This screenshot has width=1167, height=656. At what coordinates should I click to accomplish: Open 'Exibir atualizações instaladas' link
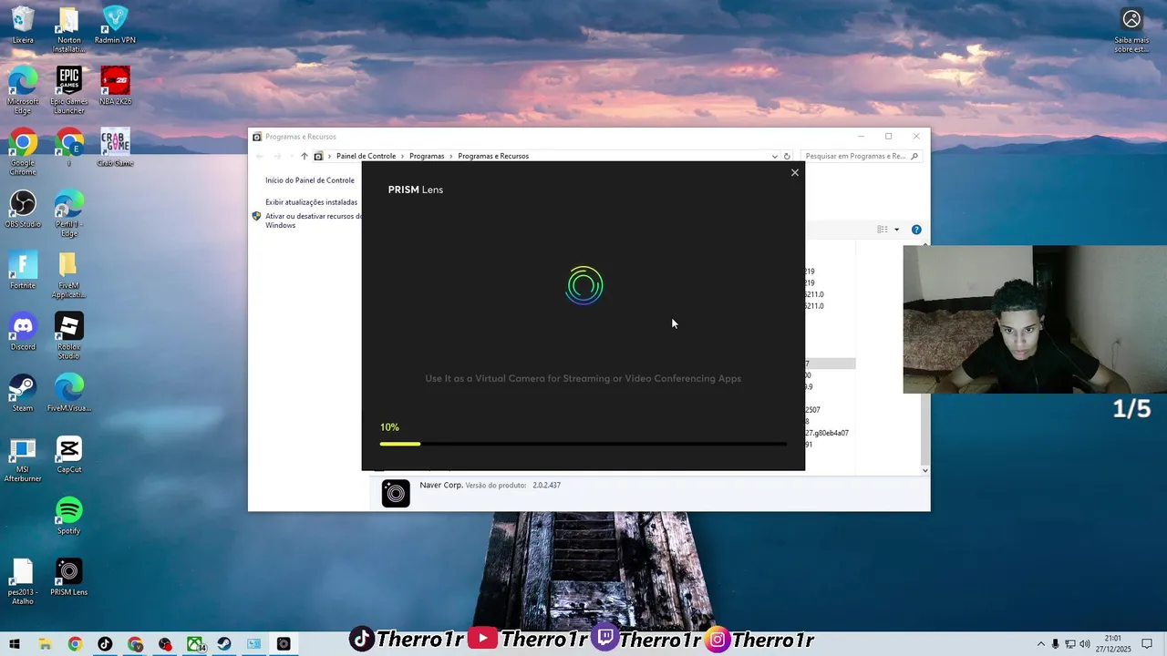click(x=311, y=202)
